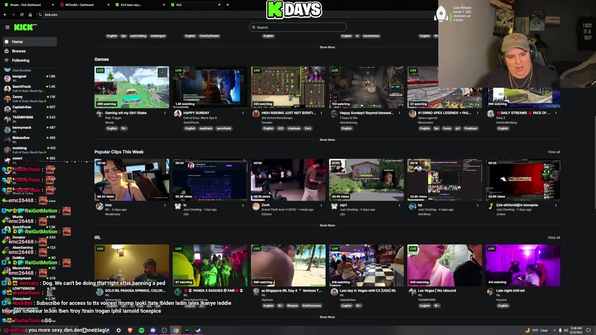
Task: Open site info icon beside kick.com
Action: 40,14
